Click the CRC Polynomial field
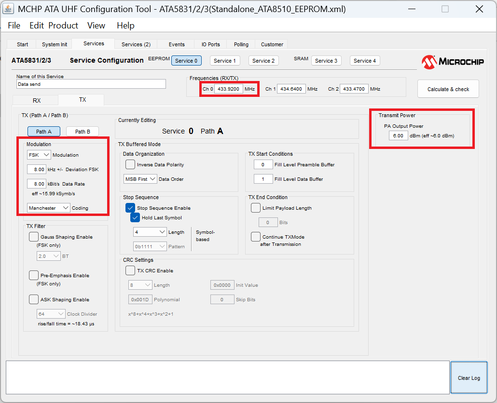The image size is (497, 403). (140, 299)
